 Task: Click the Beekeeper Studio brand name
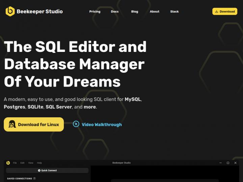point(40,11)
